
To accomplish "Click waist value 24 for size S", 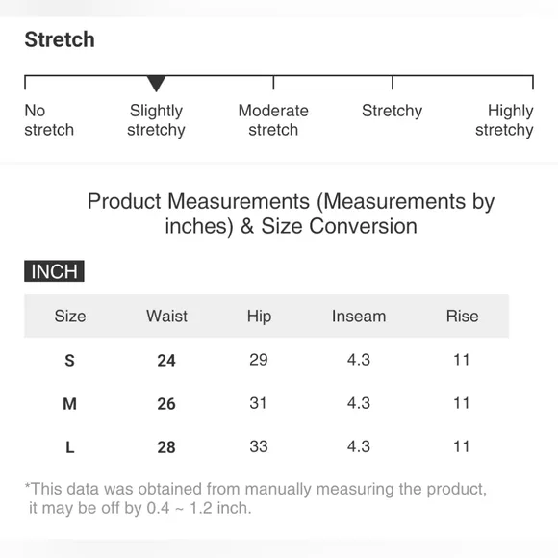I will [166, 361].
